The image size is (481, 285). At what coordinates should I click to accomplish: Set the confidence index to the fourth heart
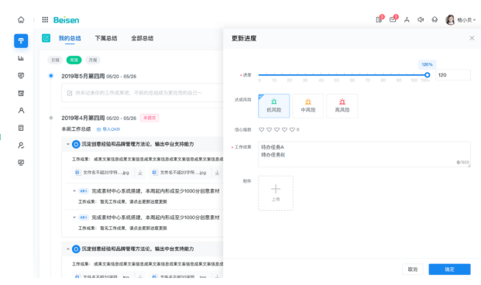click(284, 129)
